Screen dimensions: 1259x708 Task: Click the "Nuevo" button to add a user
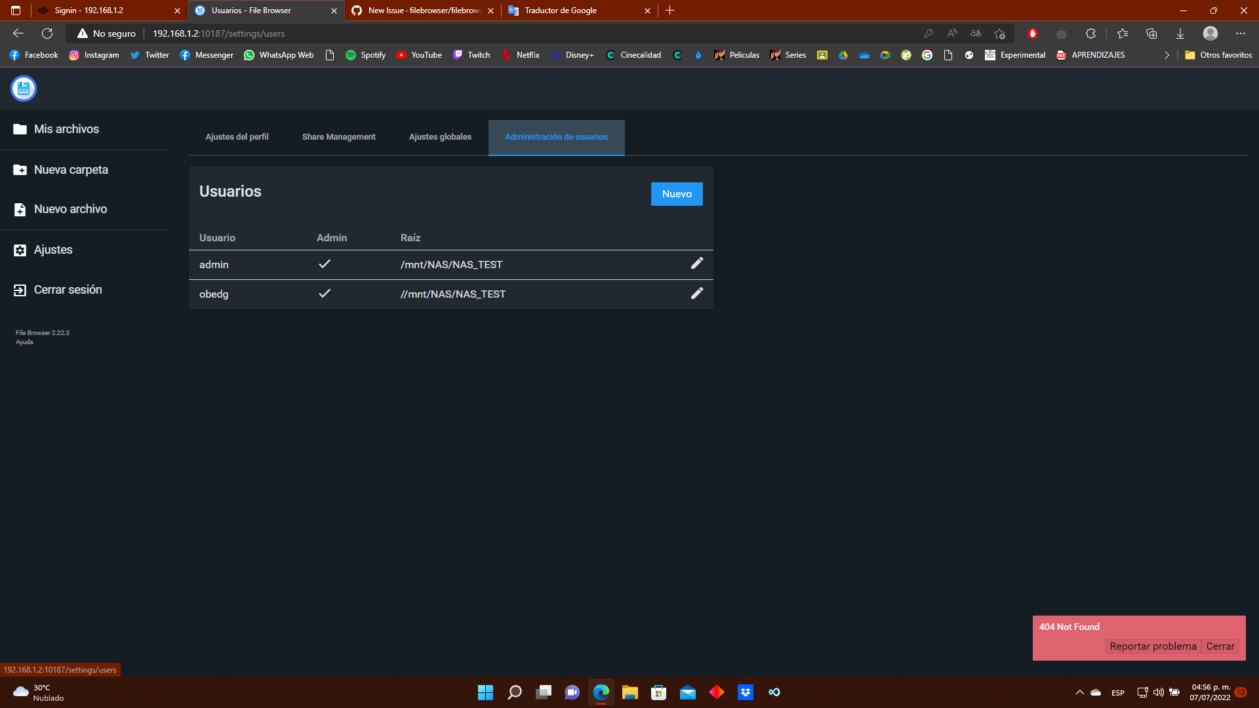point(677,193)
